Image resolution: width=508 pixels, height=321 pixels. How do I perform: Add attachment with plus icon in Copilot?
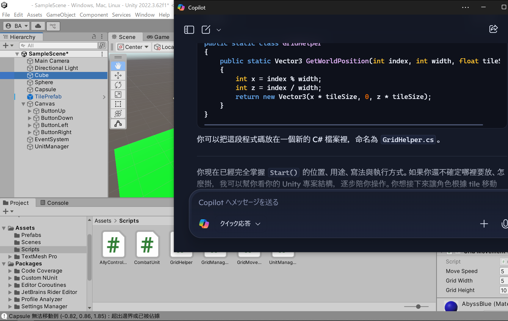tap(484, 224)
